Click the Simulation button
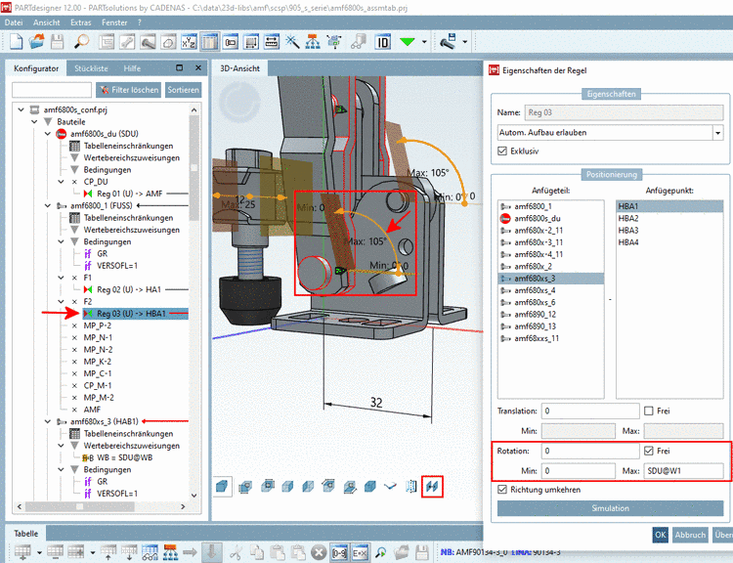The width and height of the screenshot is (733, 563). click(610, 508)
